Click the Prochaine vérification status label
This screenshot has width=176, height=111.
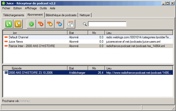tap(16, 101)
